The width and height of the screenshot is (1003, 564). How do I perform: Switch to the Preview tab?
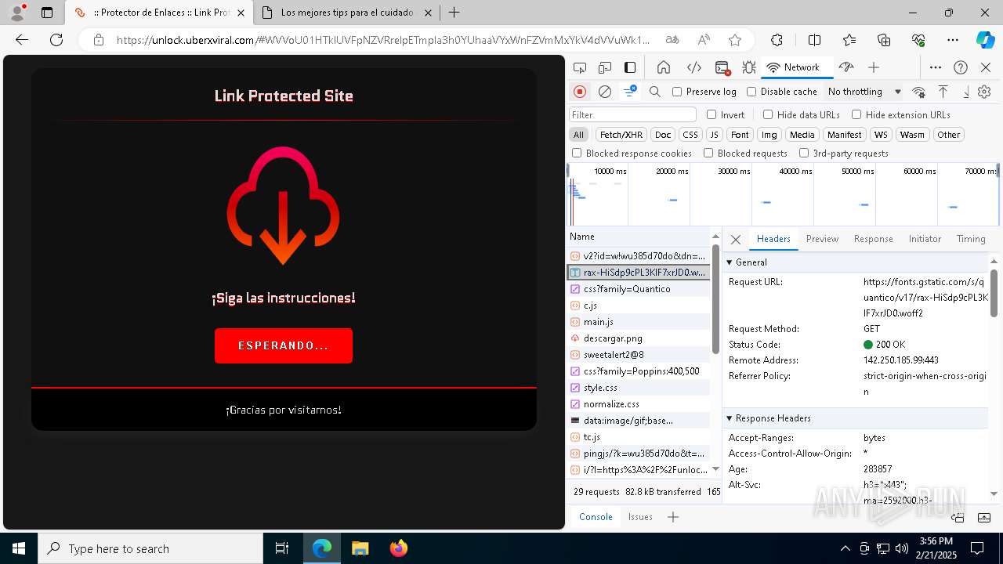[822, 239]
